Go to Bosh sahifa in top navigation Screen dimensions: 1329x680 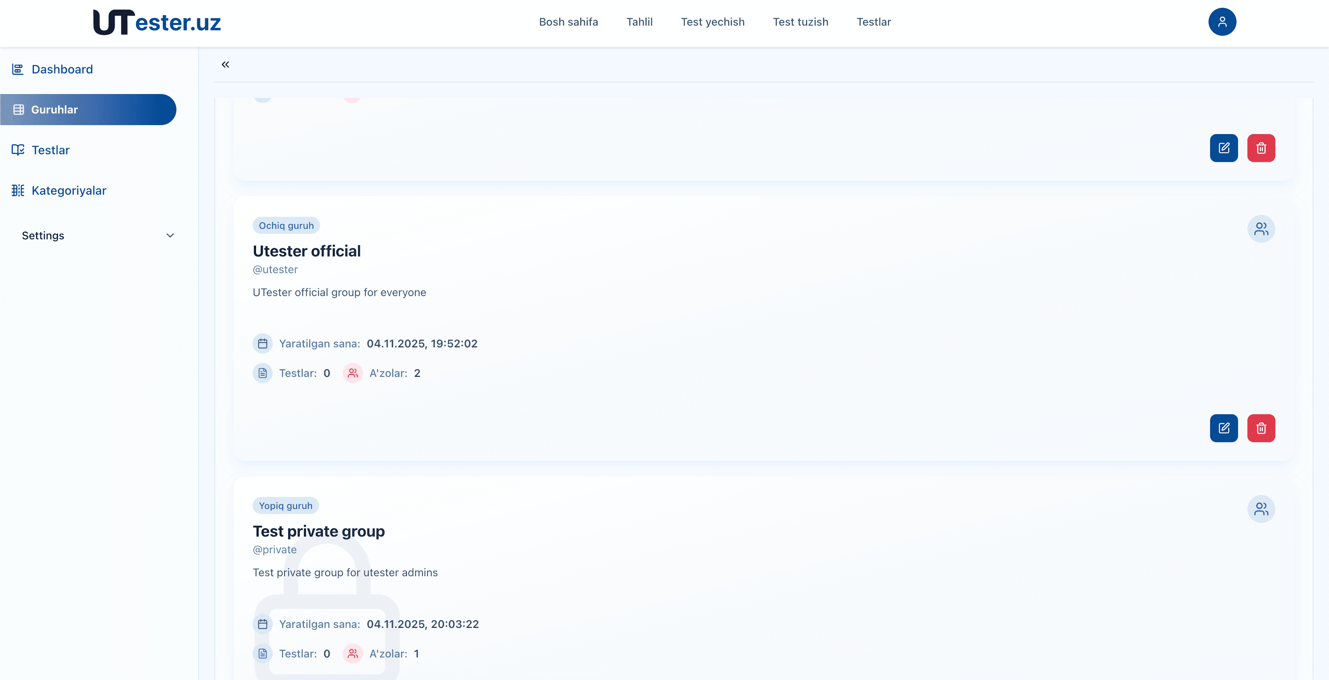569,22
